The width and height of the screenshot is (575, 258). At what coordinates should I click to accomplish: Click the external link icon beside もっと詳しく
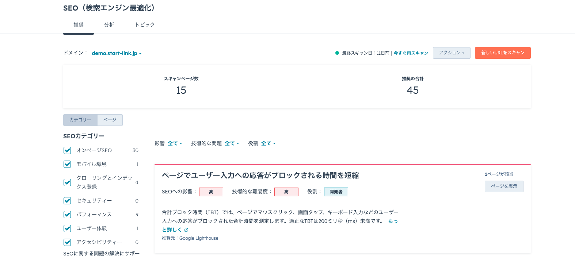coord(186,230)
